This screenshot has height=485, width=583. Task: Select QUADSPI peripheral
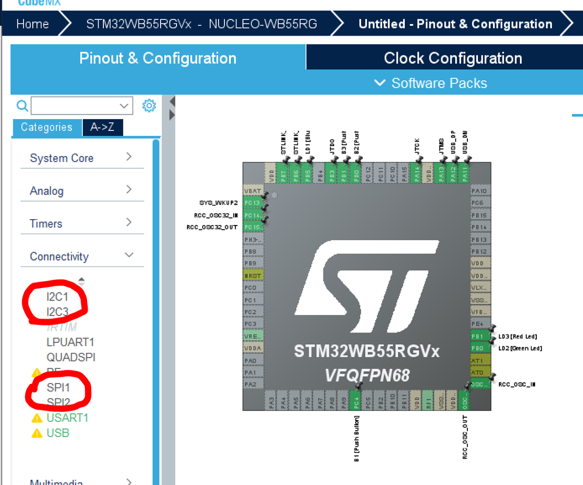point(71,357)
